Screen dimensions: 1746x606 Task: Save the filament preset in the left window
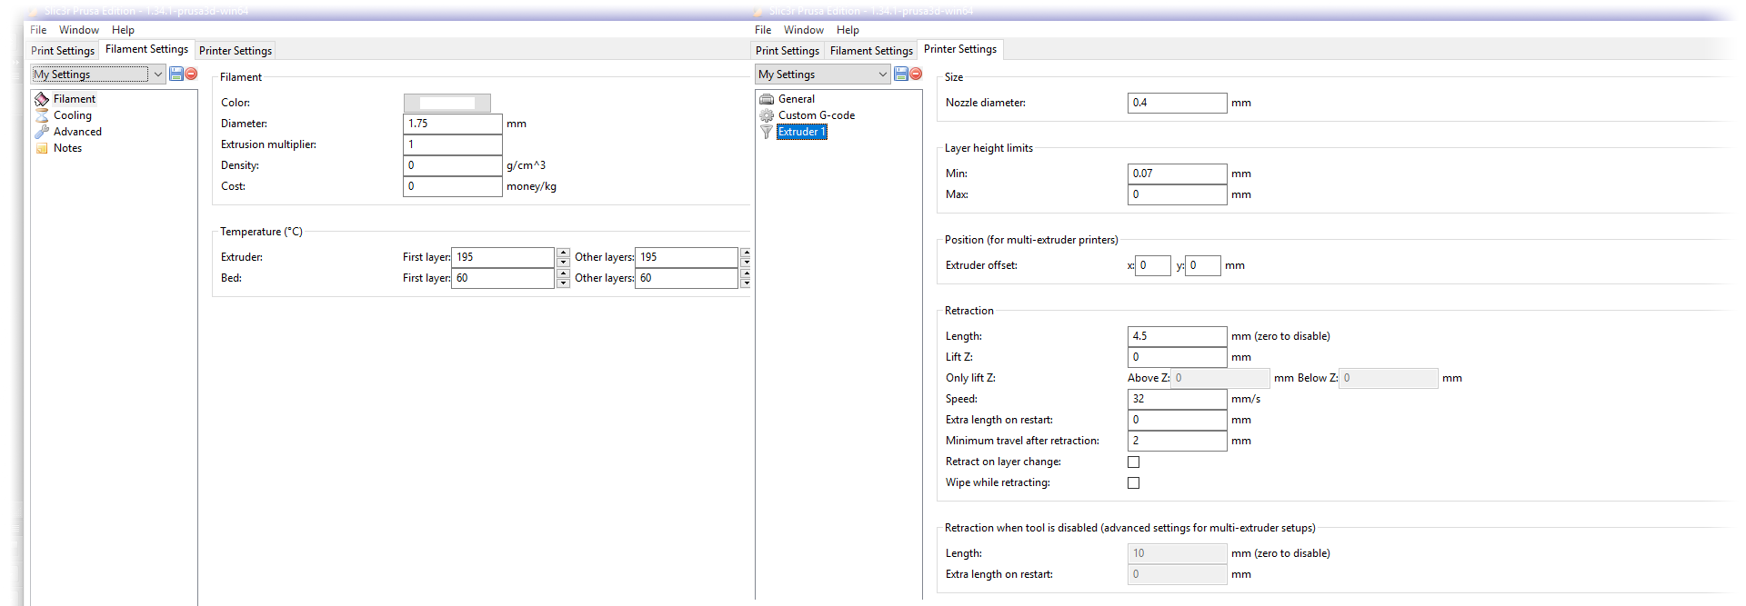(176, 74)
